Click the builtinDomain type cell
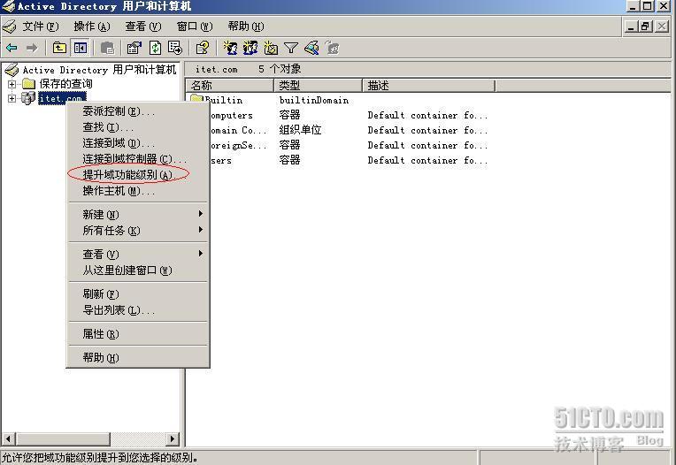 click(x=314, y=100)
